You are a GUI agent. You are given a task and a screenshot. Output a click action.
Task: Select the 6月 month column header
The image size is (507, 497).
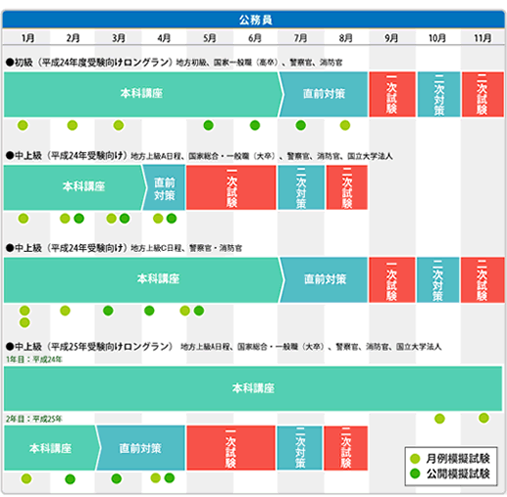pyautogui.click(x=254, y=38)
